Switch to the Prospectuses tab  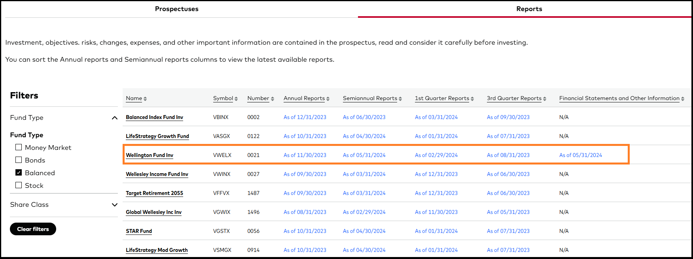tap(177, 9)
